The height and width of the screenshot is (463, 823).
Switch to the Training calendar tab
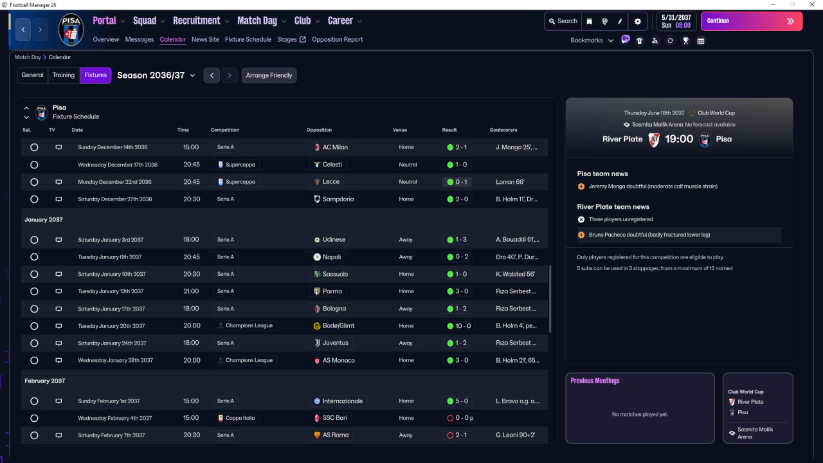tap(64, 75)
